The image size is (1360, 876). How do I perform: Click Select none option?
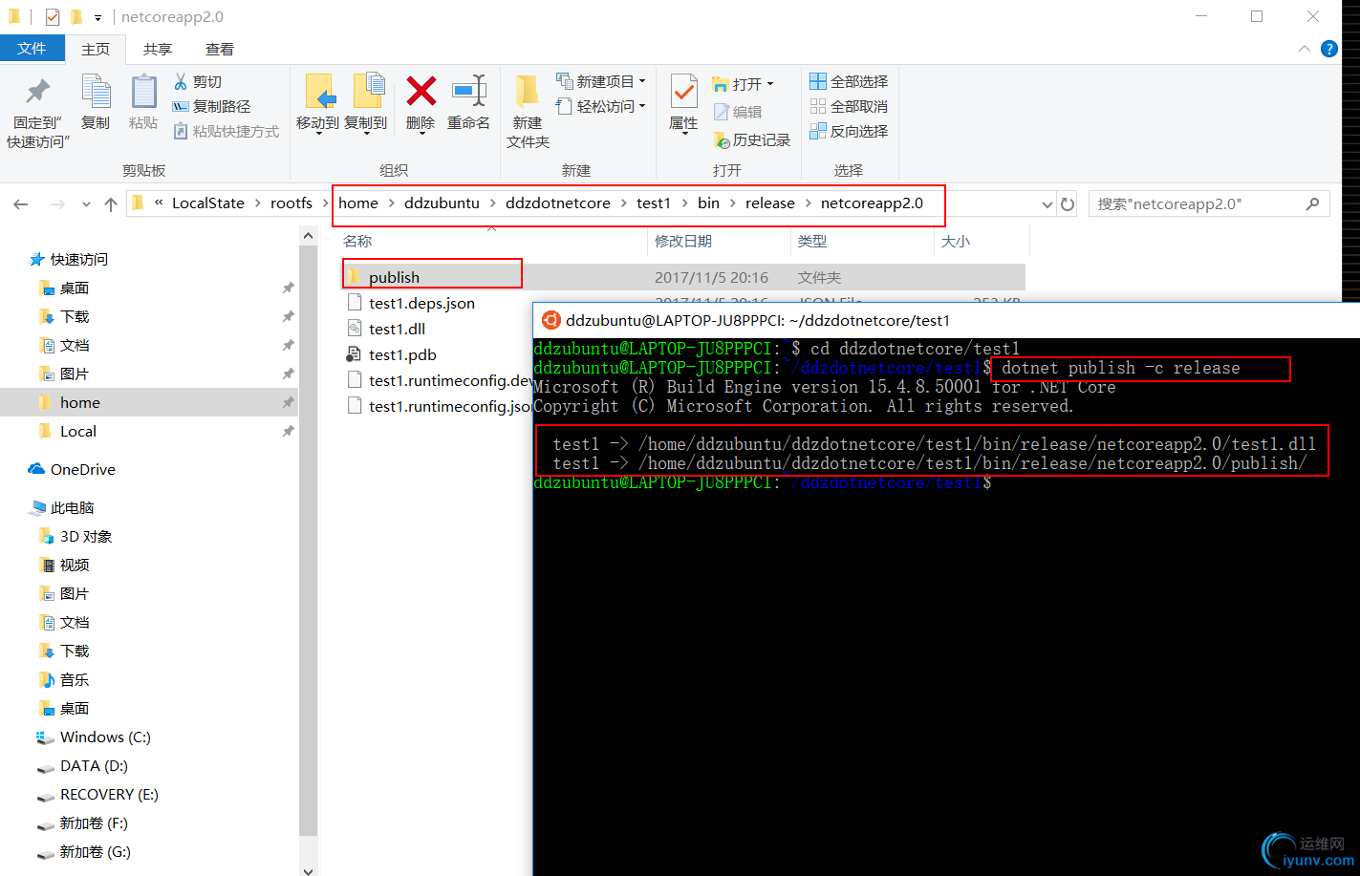point(849,107)
